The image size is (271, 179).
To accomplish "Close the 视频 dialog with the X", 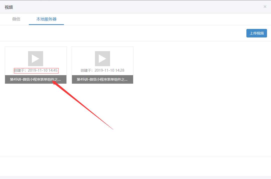I will [265, 7].
